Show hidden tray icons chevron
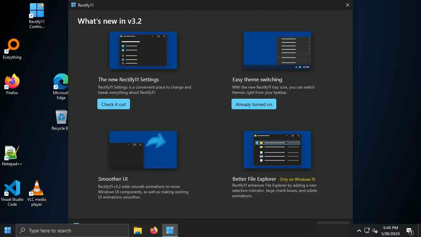The height and width of the screenshot is (237, 421). 359,231
